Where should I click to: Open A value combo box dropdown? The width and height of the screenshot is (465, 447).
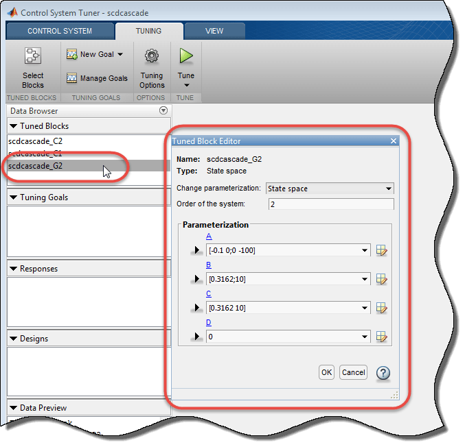point(365,250)
